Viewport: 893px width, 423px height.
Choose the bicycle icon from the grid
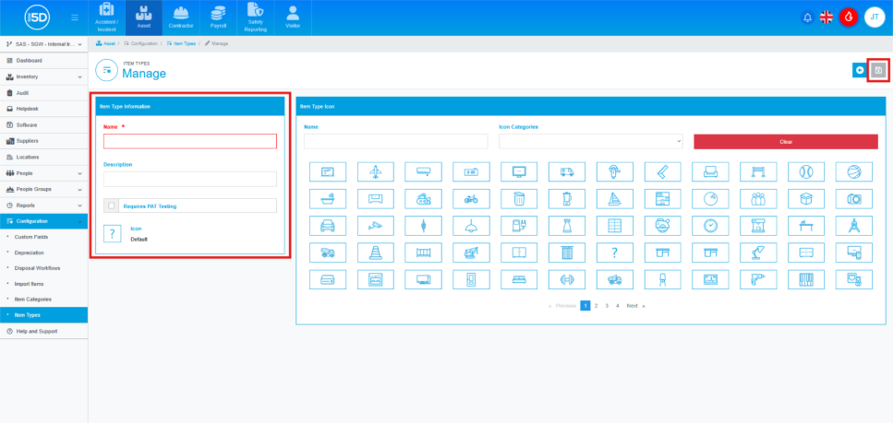[471, 198]
